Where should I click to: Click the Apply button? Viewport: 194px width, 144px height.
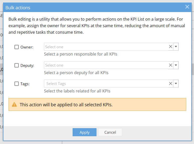point(84,132)
